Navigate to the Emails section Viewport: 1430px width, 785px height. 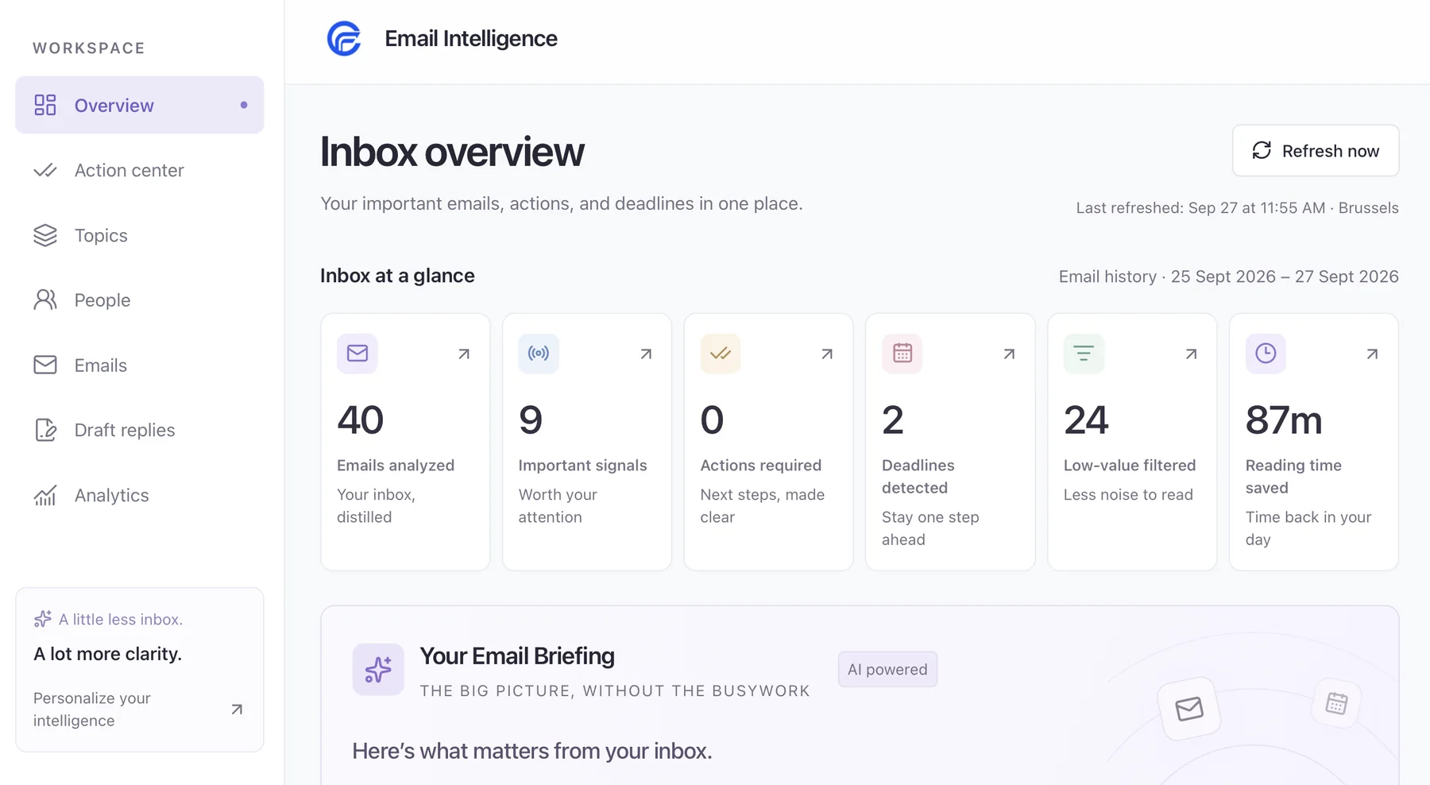pyautogui.click(x=140, y=365)
